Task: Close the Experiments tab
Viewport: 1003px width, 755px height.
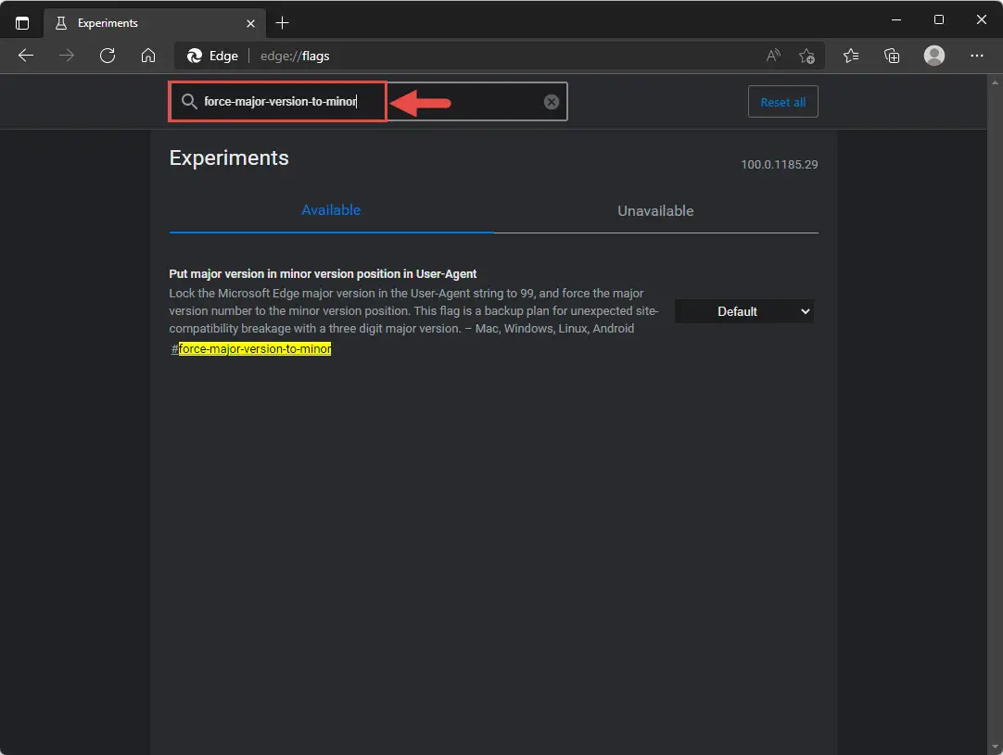Action: tap(250, 24)
